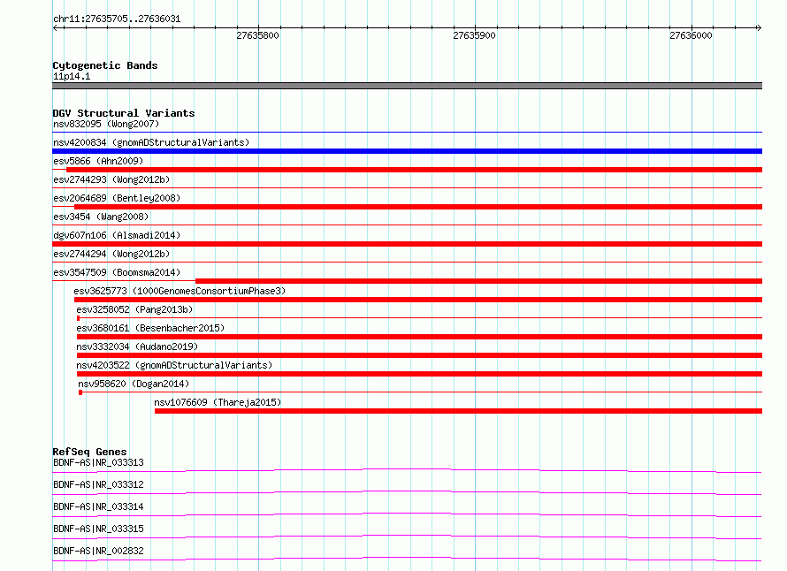Click the small red marker under nsv958620
Screen dimensions: 787x571
tap(80, 392)
